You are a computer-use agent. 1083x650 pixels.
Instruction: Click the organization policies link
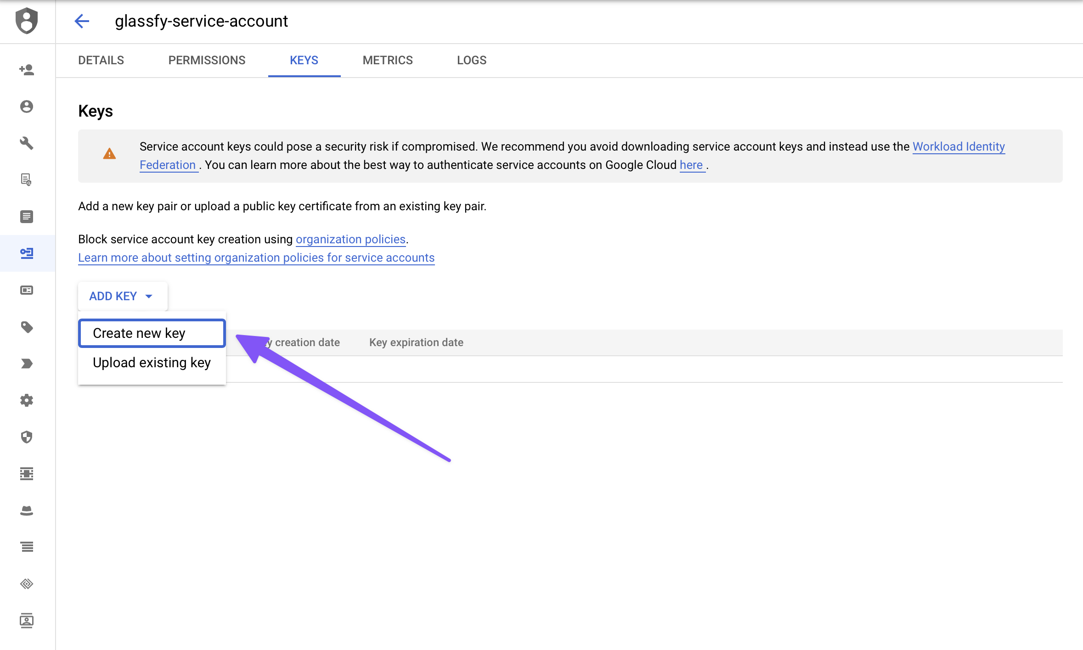(350, 239)
